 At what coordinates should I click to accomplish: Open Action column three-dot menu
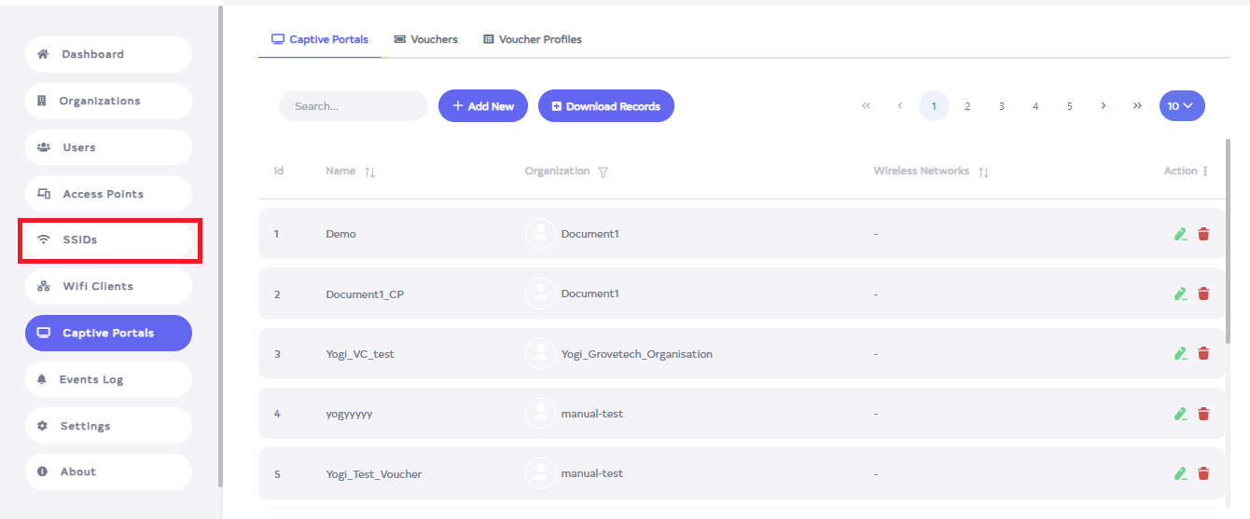(x=1205, y=171)
